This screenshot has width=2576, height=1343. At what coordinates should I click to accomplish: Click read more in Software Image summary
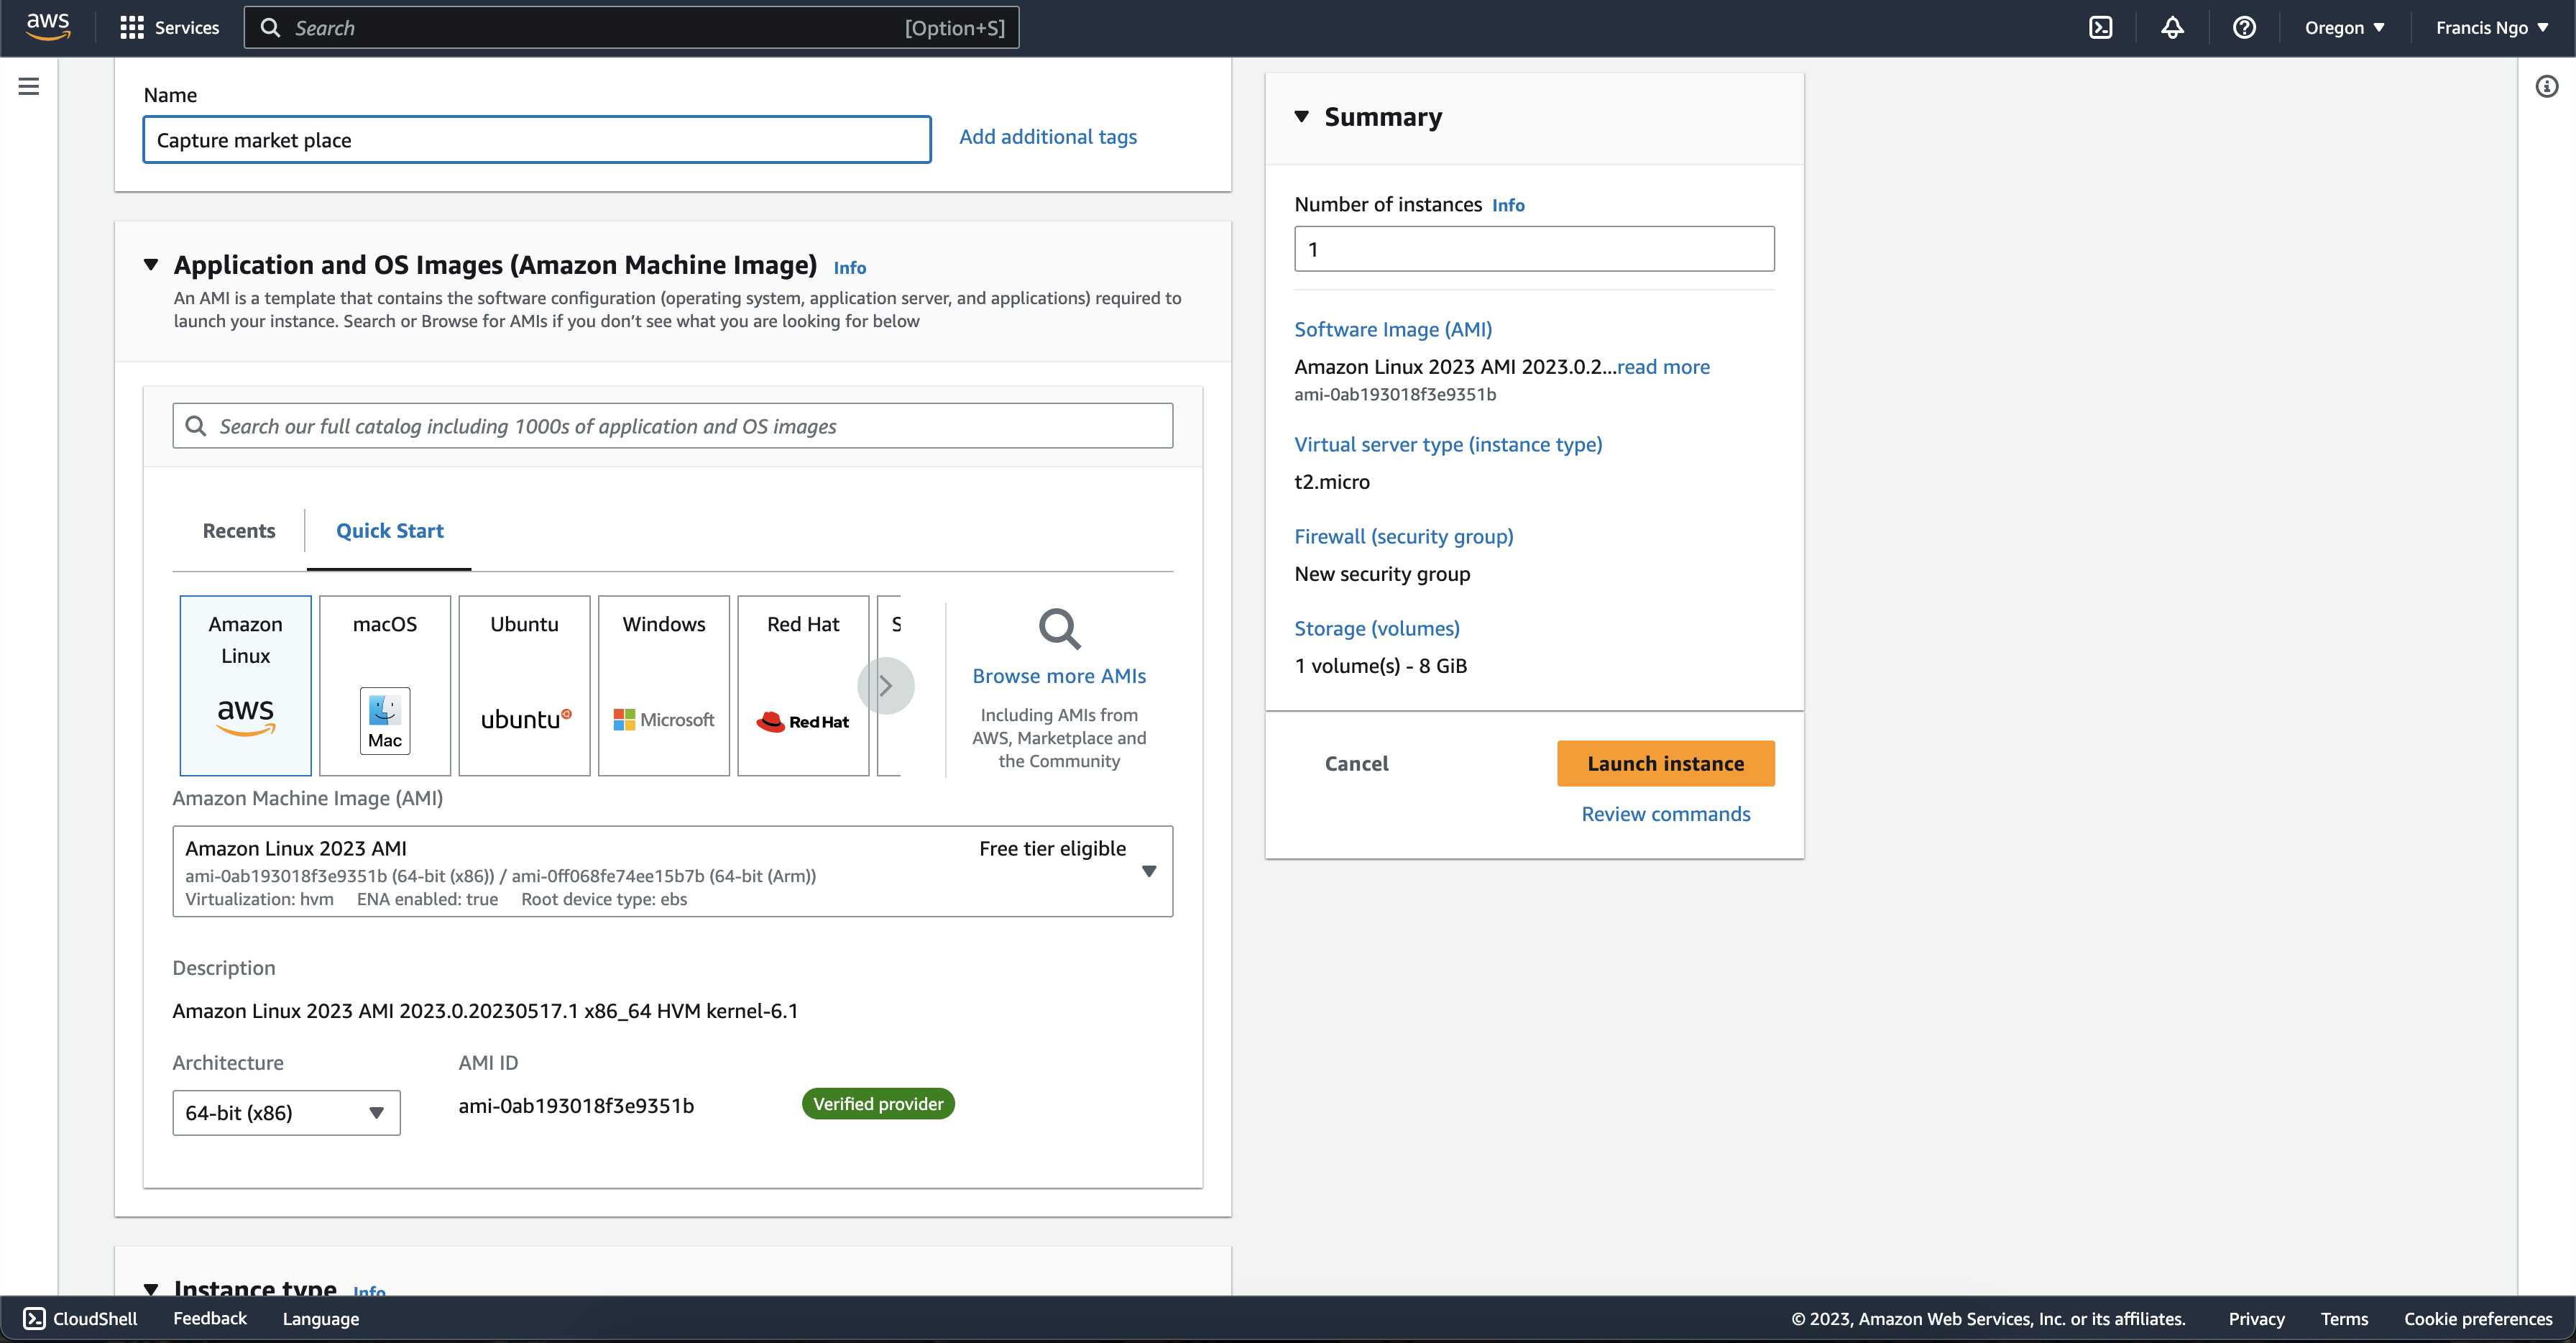click(1663, 367)
